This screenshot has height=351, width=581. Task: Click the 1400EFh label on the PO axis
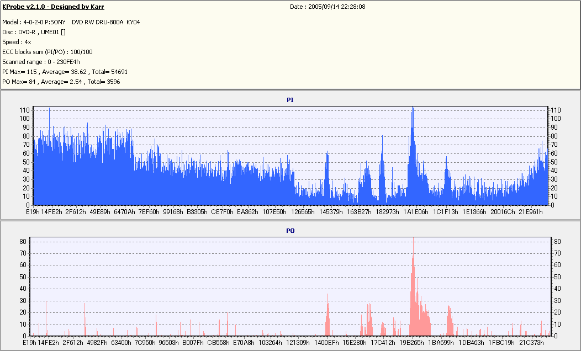pyautogui.click(x=326, y=343)
